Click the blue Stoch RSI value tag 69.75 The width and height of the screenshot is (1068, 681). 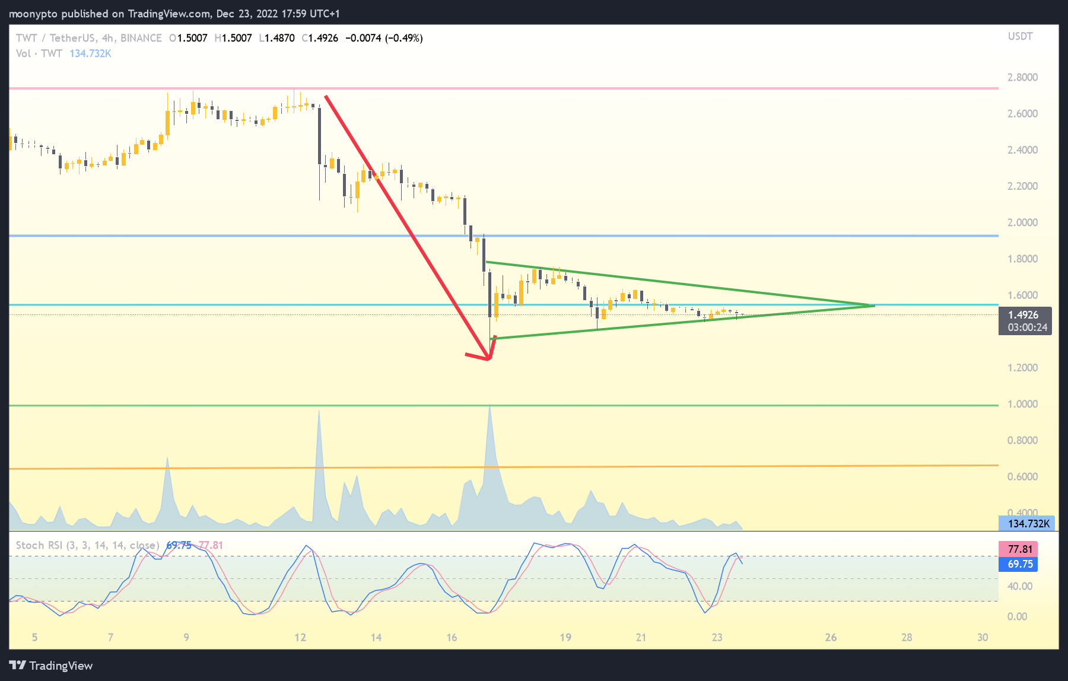tap(1018, 564)
